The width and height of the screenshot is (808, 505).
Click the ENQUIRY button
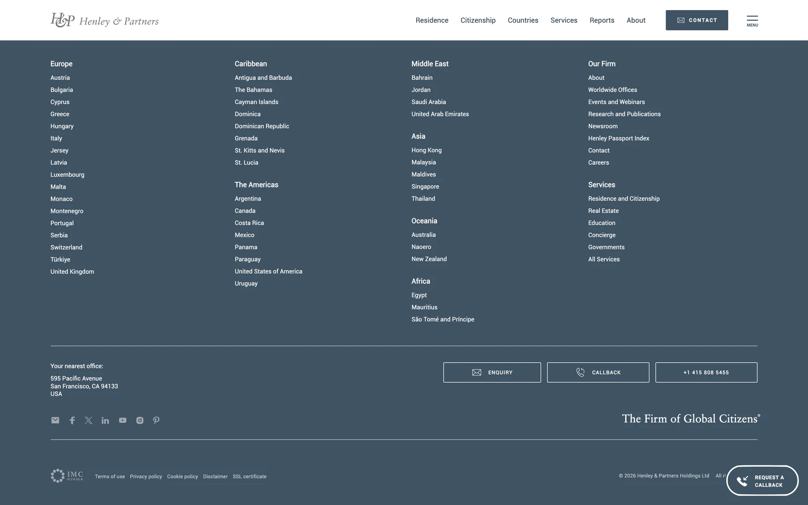492,372
